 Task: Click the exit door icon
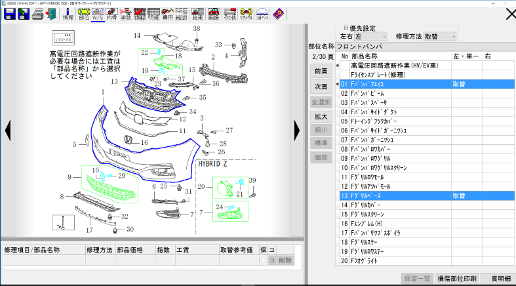coord(51,14)
